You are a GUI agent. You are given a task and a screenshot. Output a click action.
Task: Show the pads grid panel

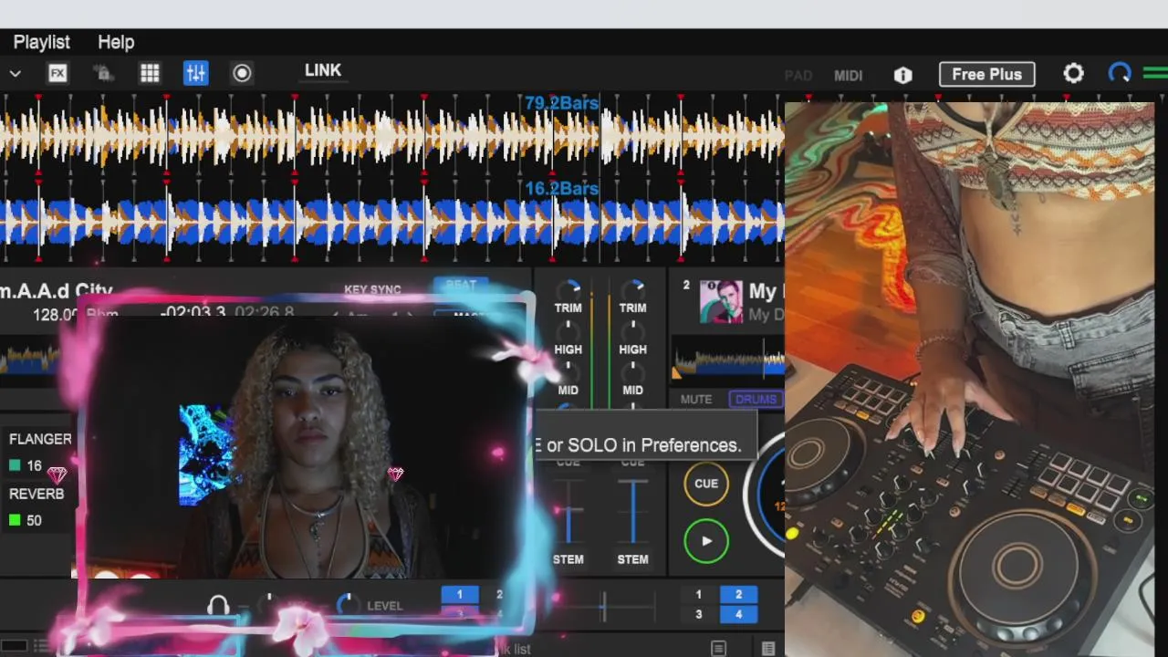(x=150, y=73)
